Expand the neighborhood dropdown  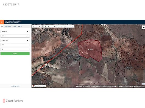[x=15, y=40]
